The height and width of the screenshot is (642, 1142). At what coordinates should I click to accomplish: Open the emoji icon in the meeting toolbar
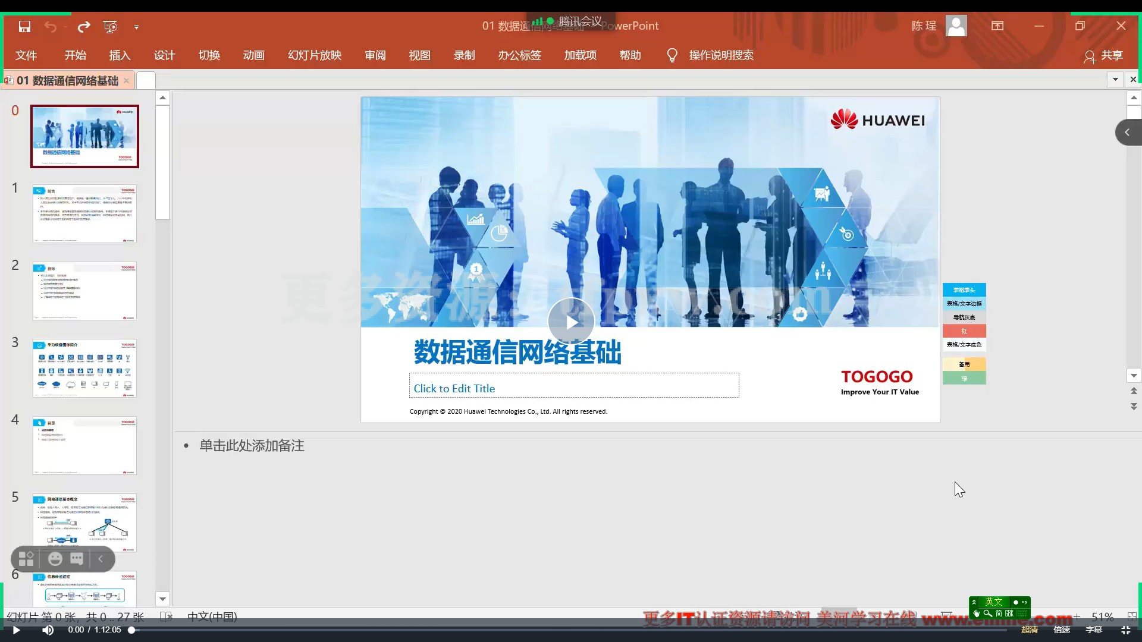pos(55,559)
